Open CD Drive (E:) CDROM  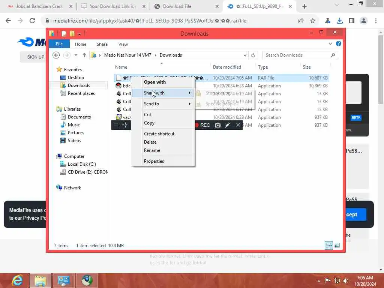pos(87,172)
